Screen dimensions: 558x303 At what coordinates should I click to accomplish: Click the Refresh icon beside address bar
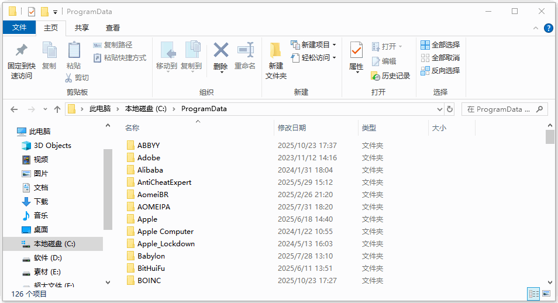click(450, 109)
